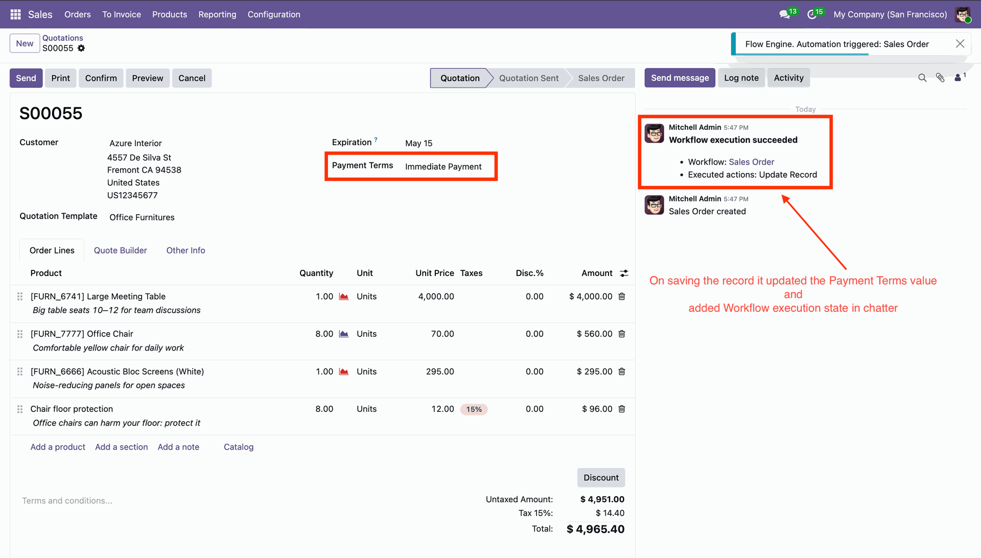Screen dimensions: 981x558
Task: Open the apps grid menu icon
Action: [x=15, y=14]
